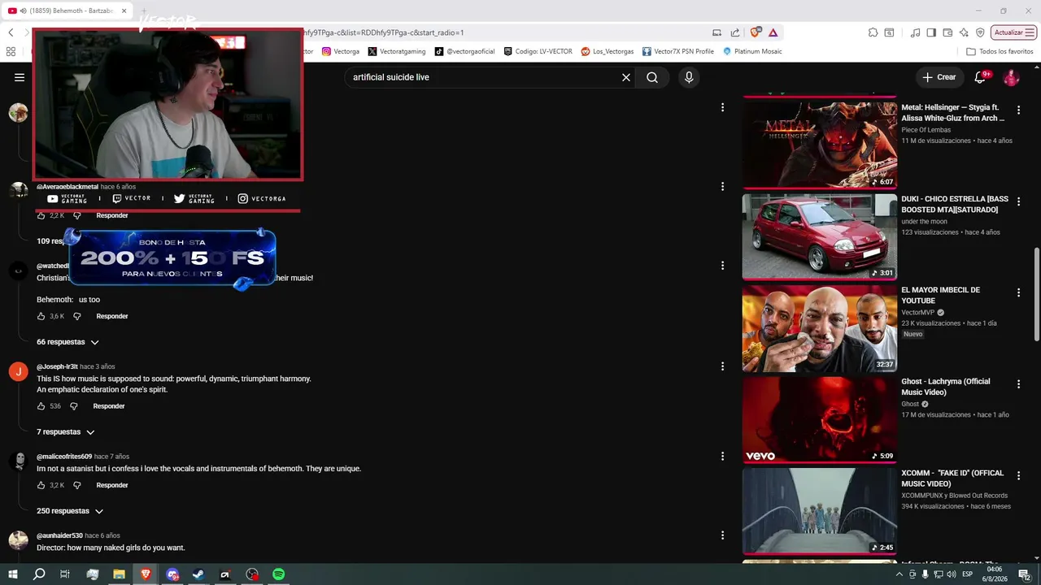This screenshot has width=1041, height=585.
Task: Open the Windows notification center
Action: click(x=1024, y=574)
